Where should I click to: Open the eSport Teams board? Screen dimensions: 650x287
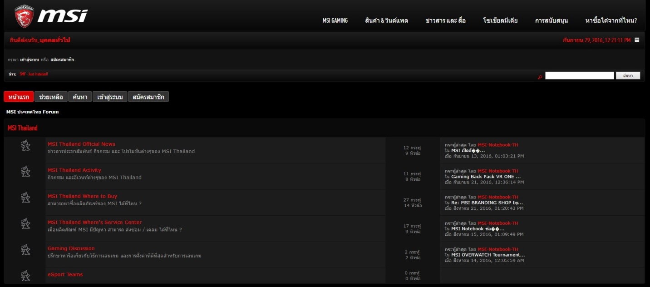(65, 275)
